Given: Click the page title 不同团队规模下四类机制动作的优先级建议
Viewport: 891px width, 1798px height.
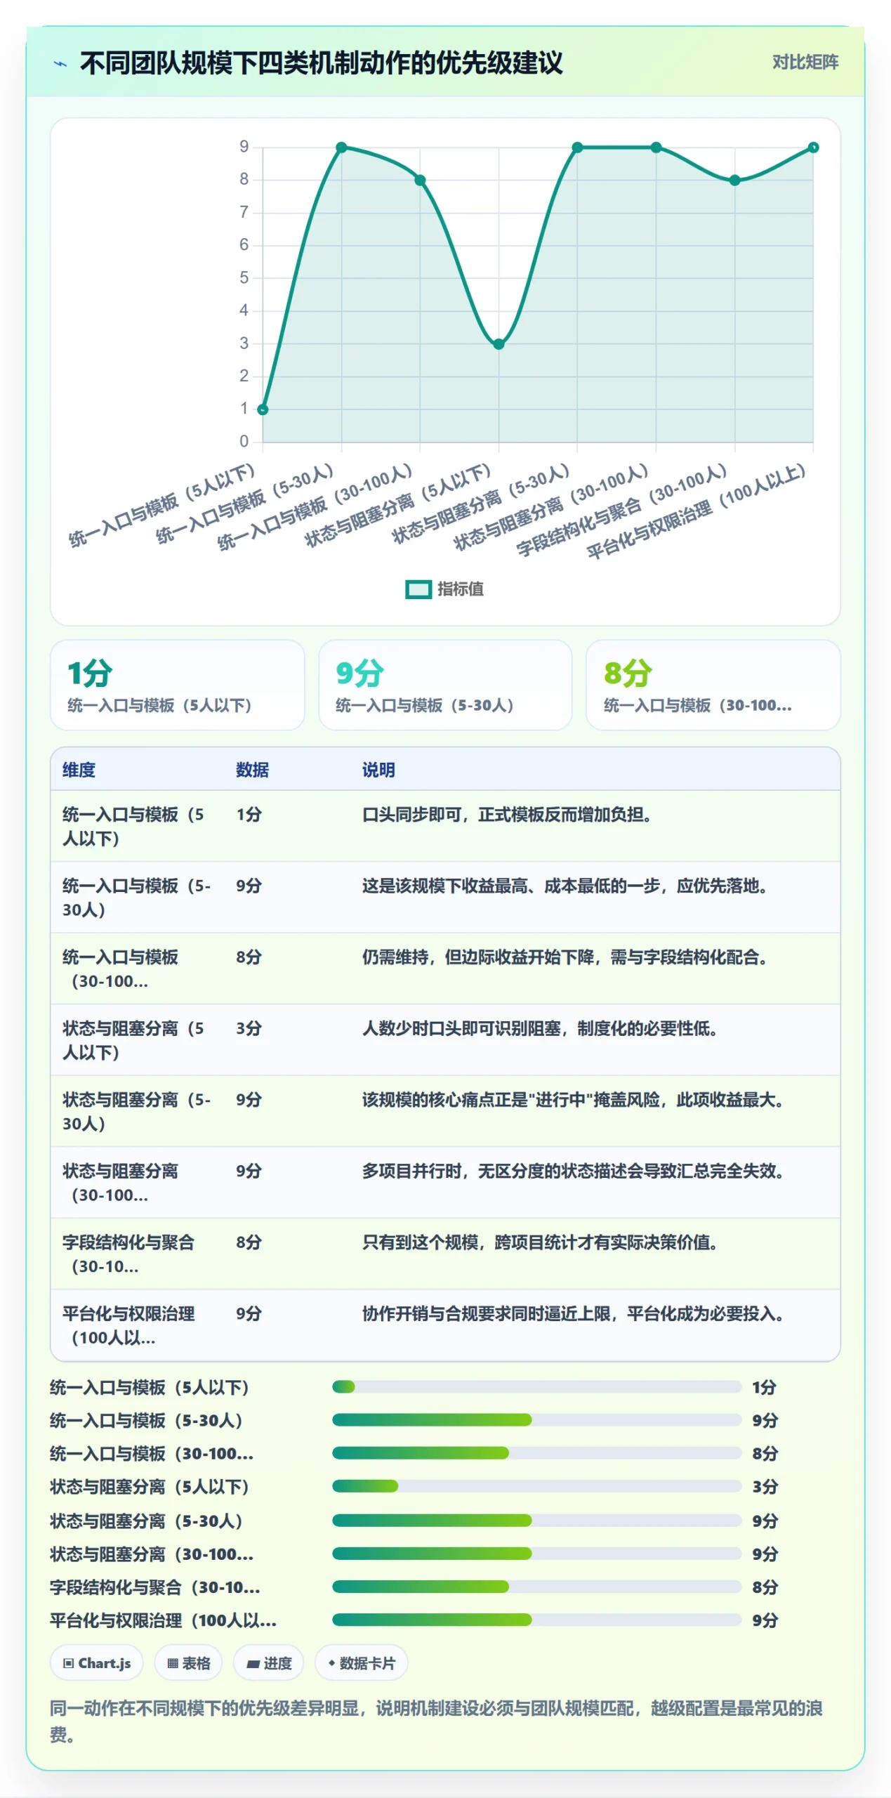Looking at the screenshot, I should pos(321,63).
